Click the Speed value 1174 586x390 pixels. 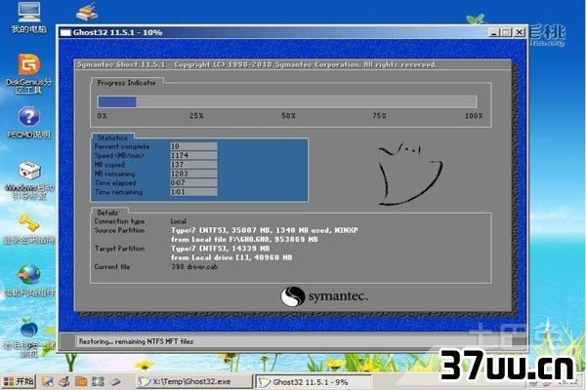(x=193, y=155)
